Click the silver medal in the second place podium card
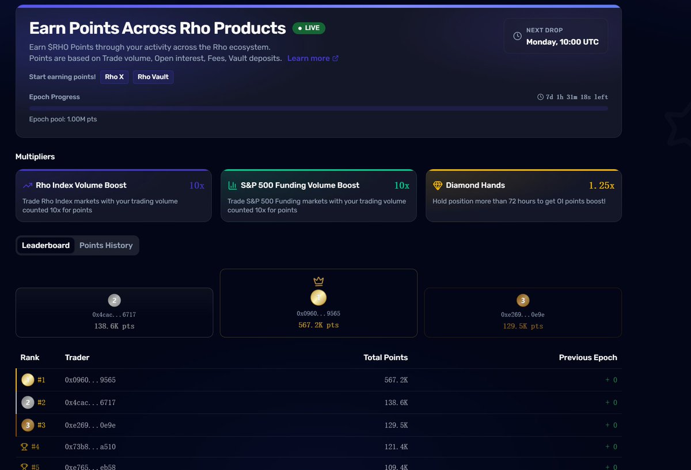The image size is (691, 470). (114, 300)
